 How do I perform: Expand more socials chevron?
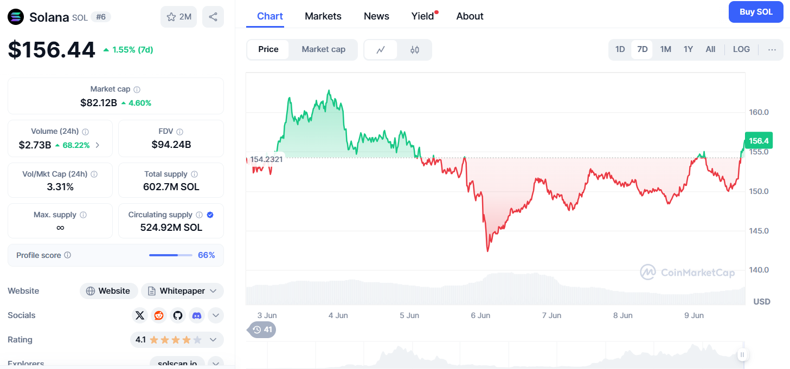click(x=216, y=315)
